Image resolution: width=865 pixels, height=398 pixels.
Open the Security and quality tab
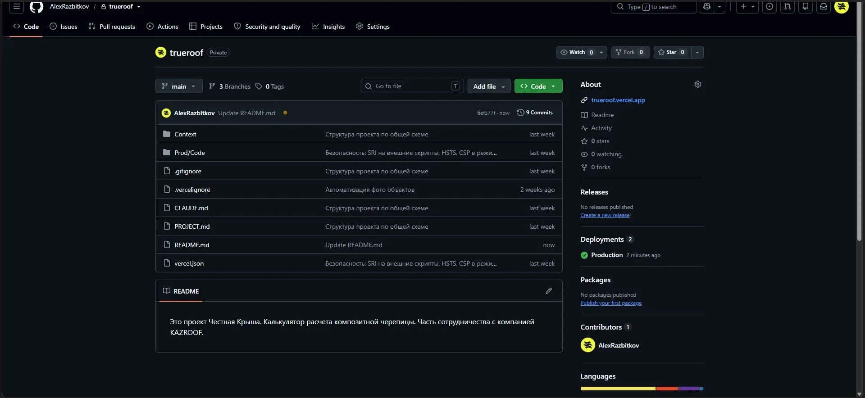point(267,27)
